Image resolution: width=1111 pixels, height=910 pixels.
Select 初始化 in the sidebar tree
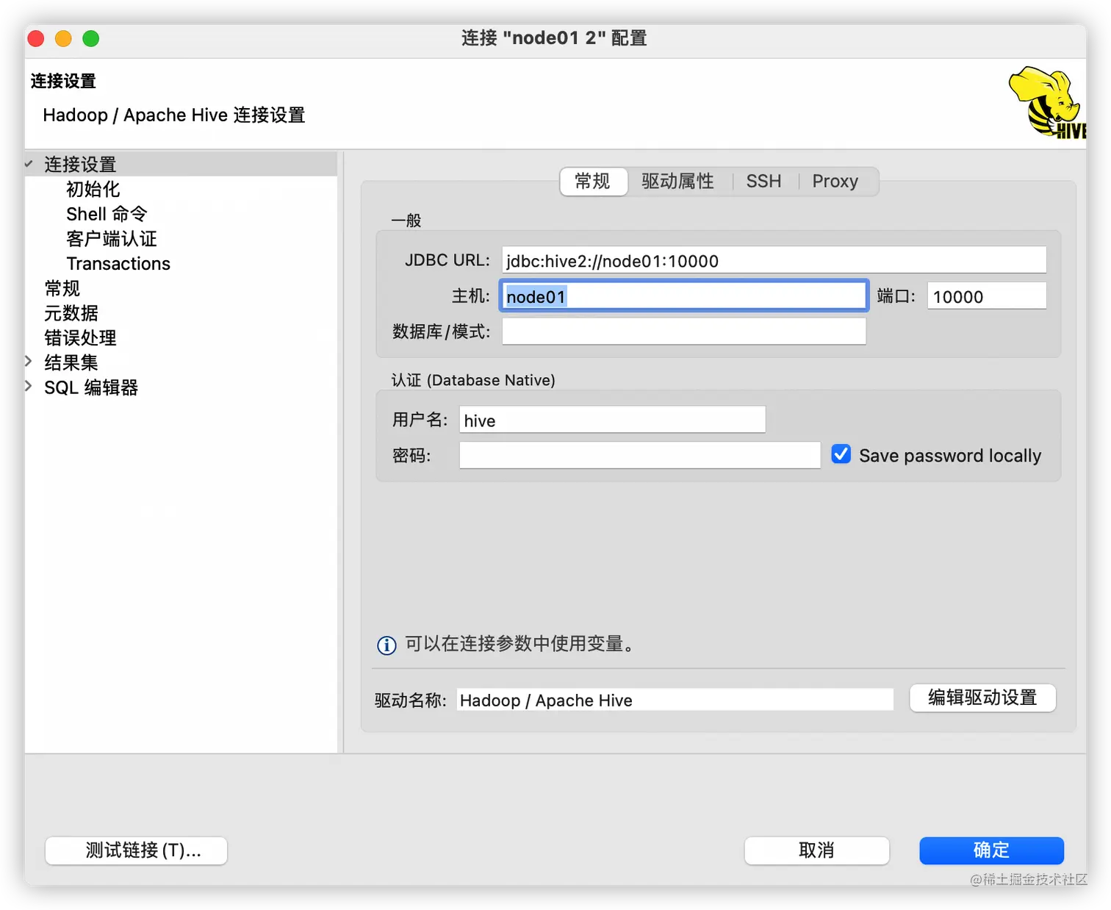(93, 189)
